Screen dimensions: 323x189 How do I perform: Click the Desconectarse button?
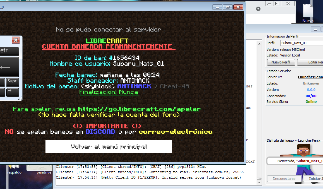284,179
